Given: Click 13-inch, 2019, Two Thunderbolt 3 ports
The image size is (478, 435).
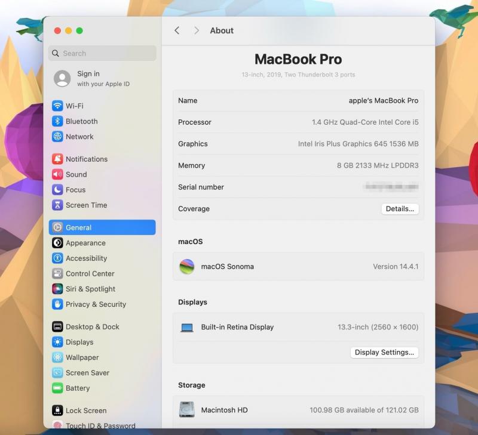Looking at the screenshot, I should tap(298, 75).
